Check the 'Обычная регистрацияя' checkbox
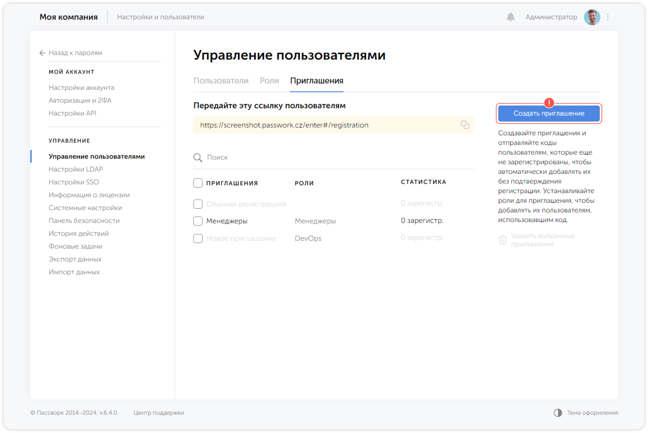Screen dimensions: 648x433 (x=197, y=204)
